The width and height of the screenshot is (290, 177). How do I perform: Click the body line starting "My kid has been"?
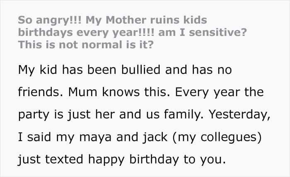(x=125, y=70)
